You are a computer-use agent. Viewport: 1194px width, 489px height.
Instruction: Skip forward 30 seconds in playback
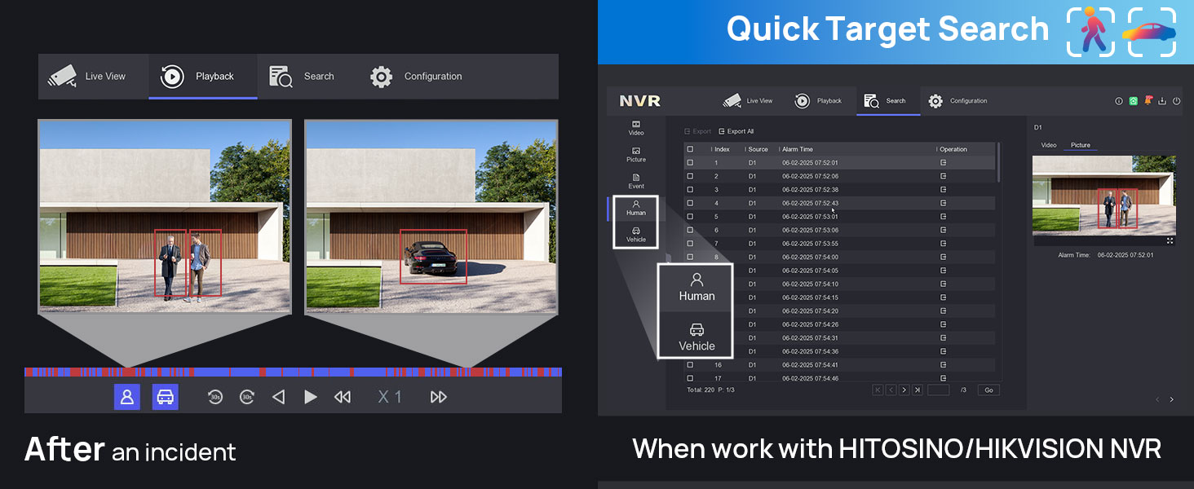click(x=247, y=397)
